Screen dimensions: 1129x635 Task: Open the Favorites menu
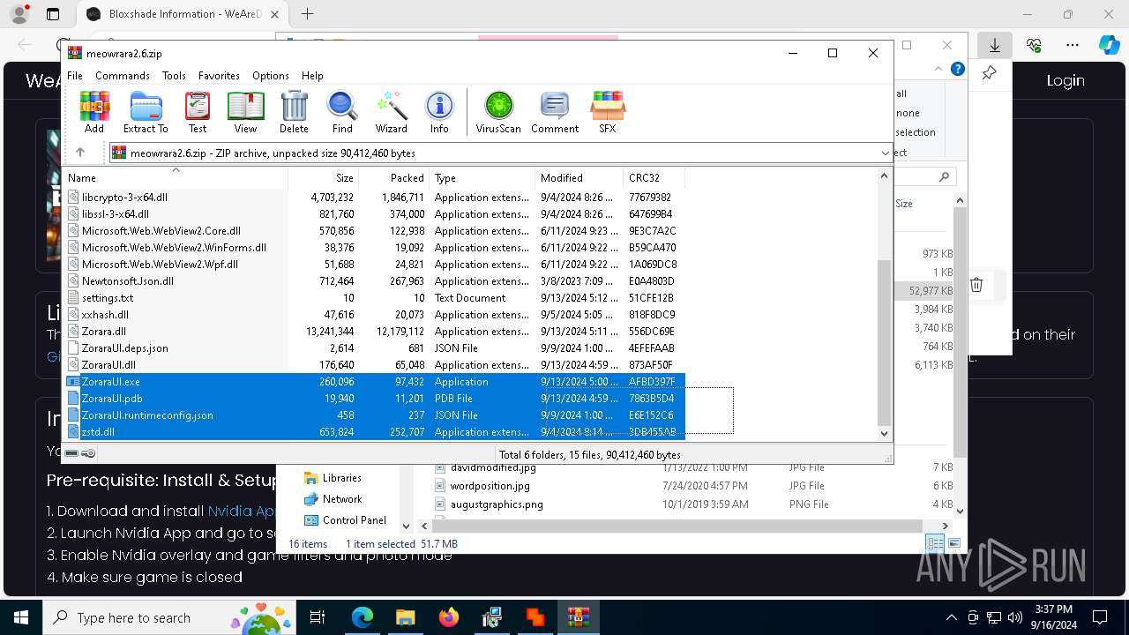(219, 76)
